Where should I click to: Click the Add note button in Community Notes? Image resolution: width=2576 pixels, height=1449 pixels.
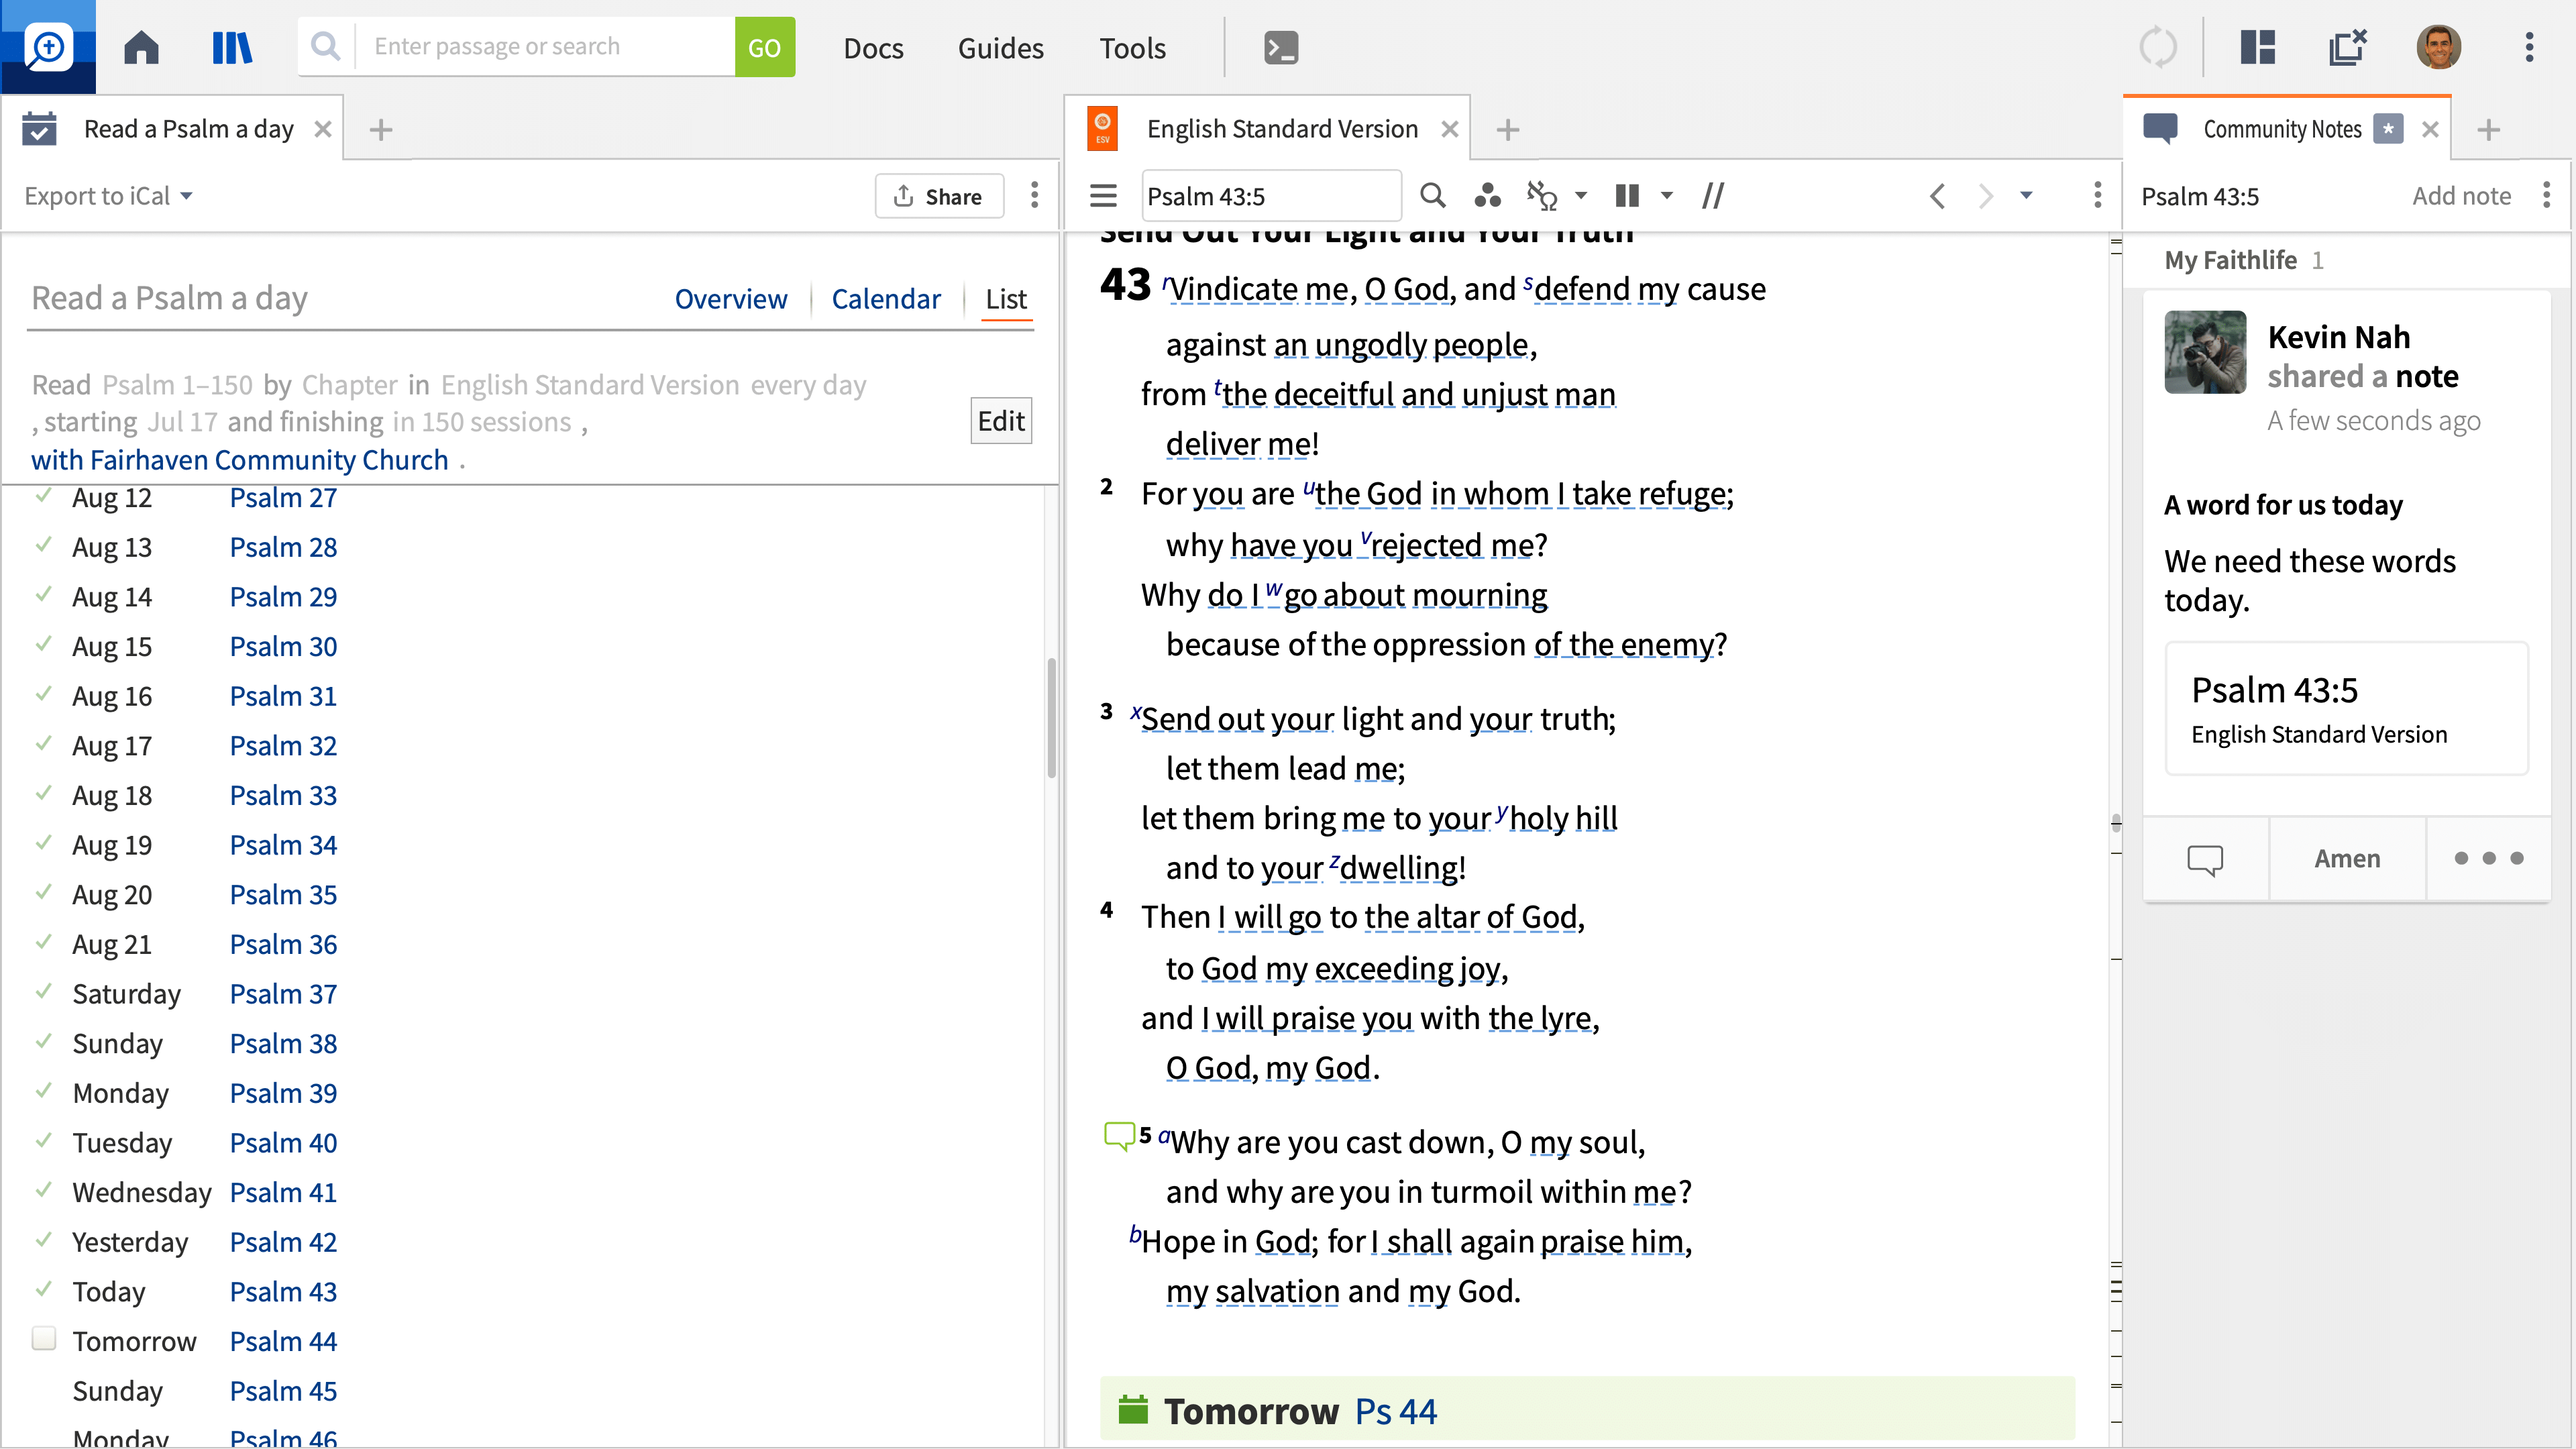click(2463, 195)
